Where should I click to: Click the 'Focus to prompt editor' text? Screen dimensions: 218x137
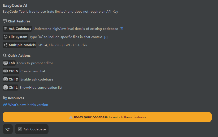[35, 63]
